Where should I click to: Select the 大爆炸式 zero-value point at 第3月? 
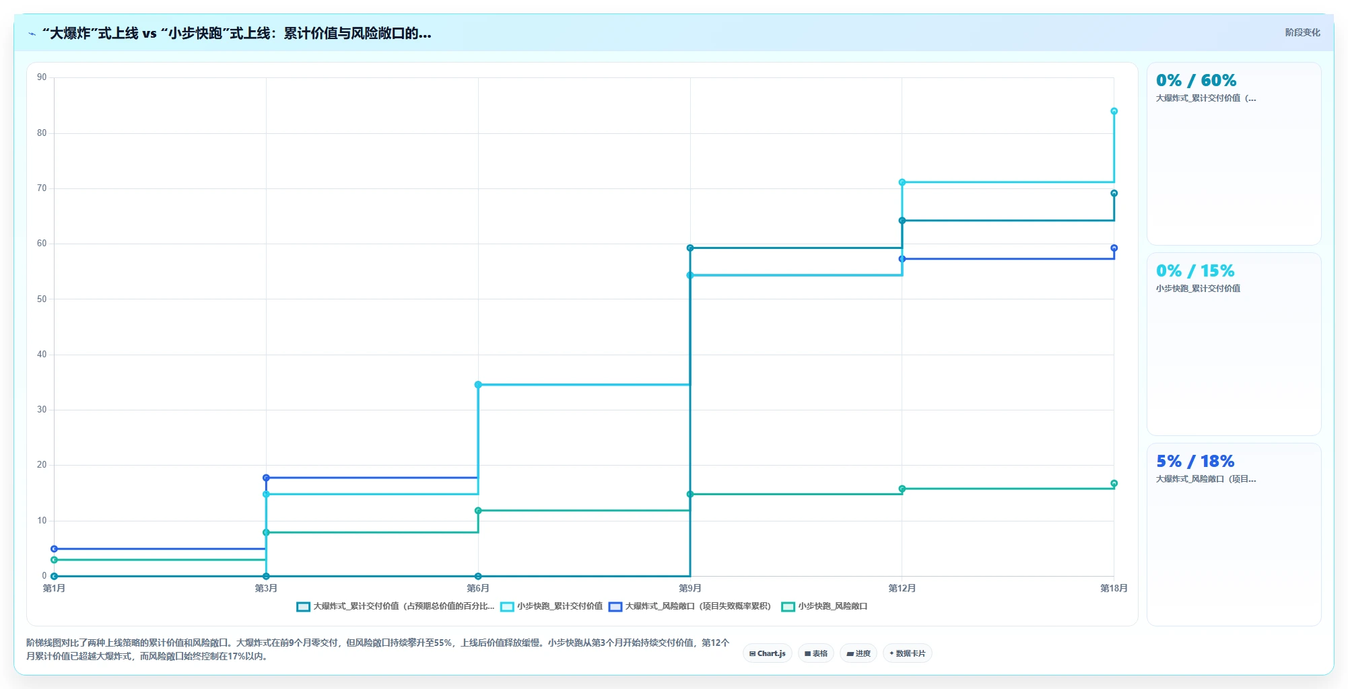266,577
